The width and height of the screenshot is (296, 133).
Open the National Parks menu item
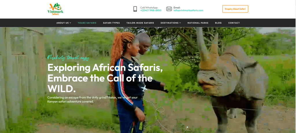198,23
